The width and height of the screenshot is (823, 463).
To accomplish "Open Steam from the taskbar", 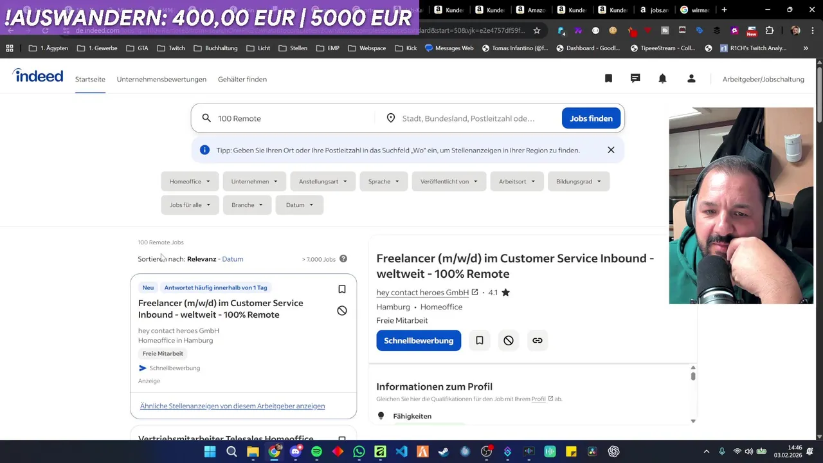I will pyautogui.click(x=444, y=451).
